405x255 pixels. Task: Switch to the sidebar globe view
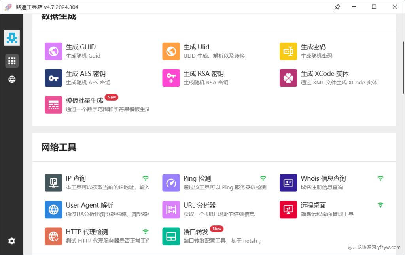point(12,79)
